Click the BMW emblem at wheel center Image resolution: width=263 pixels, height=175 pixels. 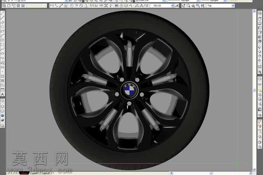129,90
